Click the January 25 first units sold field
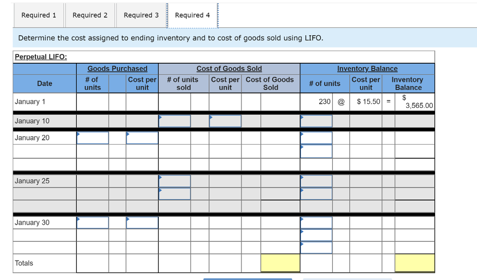The width and height of the screenshot is (477, 280). [175, 181]
